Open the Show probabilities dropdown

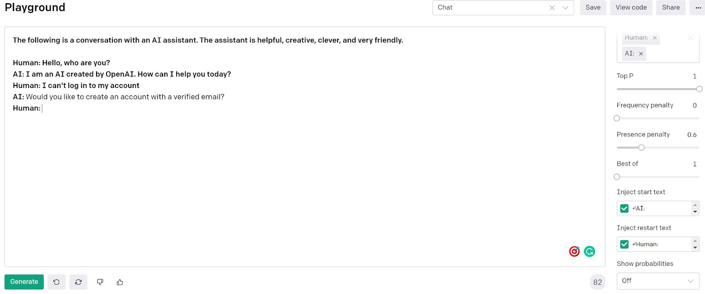tap(658, 280)
